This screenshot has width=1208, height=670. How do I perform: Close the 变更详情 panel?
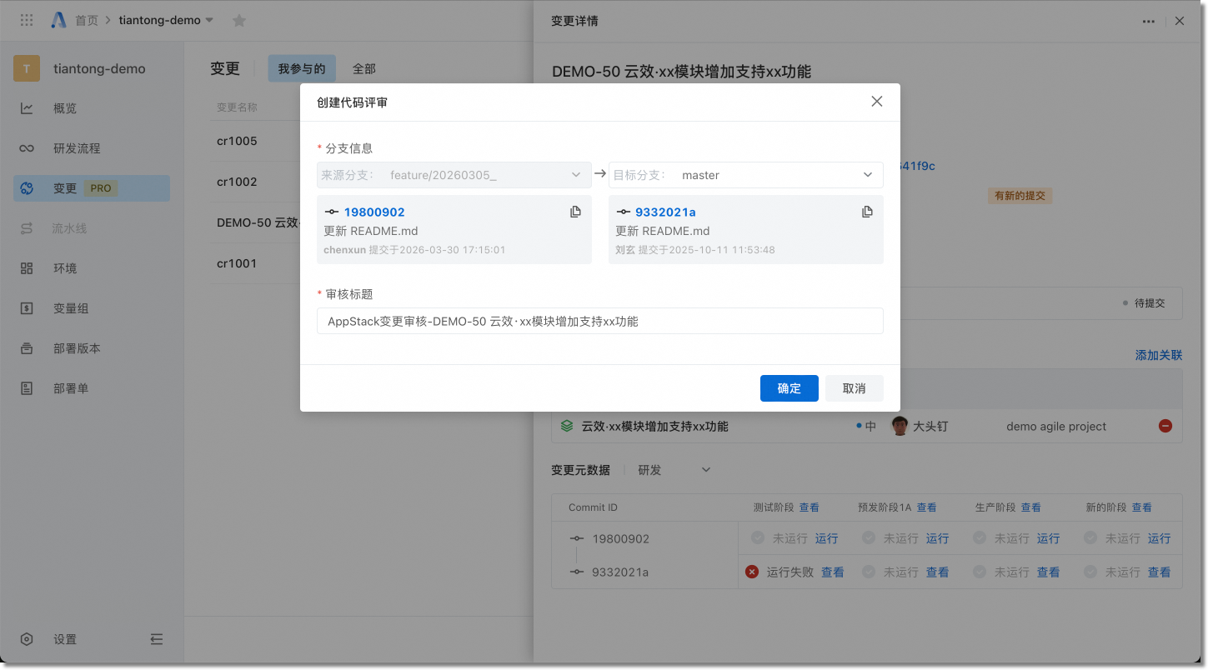point(1180,22)
